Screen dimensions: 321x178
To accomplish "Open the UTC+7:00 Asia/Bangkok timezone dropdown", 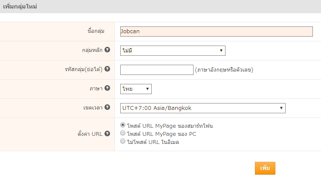I will [202, 108].
